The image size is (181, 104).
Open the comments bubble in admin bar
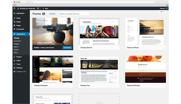[38, 8]
